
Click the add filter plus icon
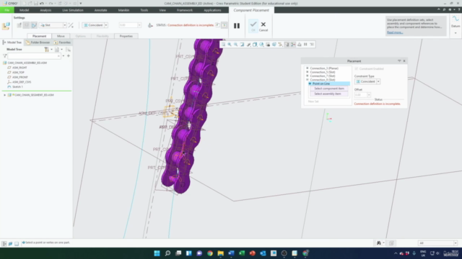(69, 56)
